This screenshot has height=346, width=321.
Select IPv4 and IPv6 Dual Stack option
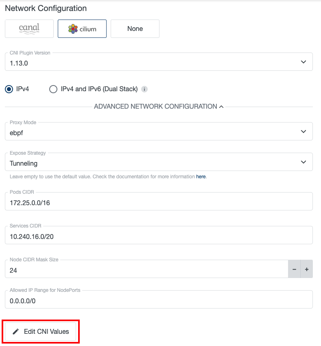(53, 89)
